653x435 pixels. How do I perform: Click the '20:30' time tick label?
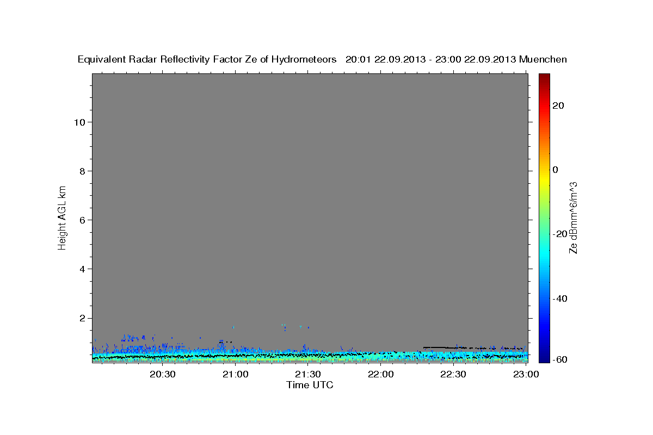click(163, 374)
